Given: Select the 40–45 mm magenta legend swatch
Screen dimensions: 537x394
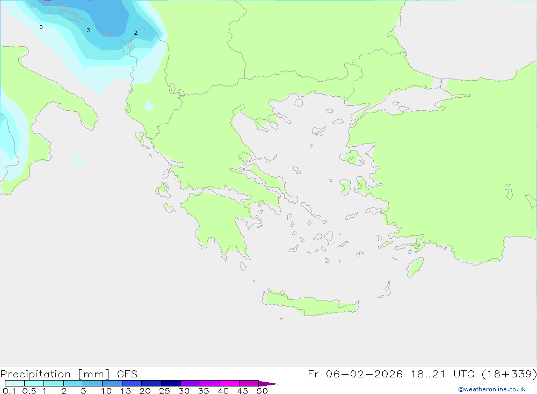Looking at the screenshot, I should click(229, 383).
